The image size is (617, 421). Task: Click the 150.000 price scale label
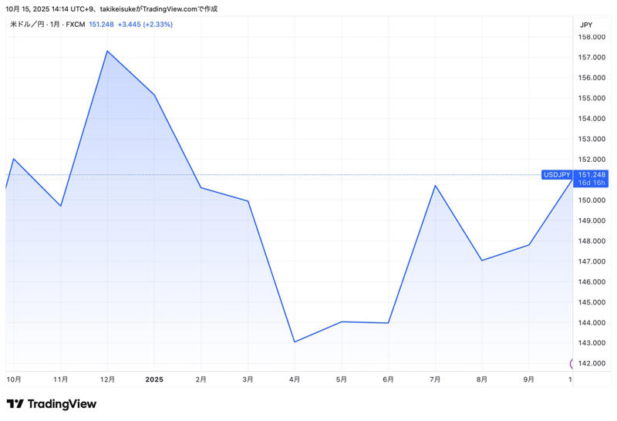592,200
